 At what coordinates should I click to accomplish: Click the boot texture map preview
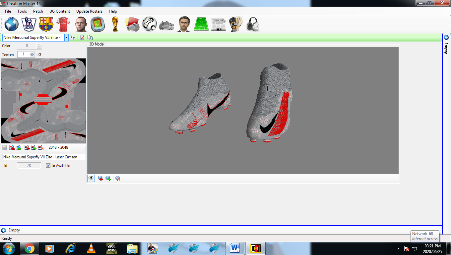point(43,101)
